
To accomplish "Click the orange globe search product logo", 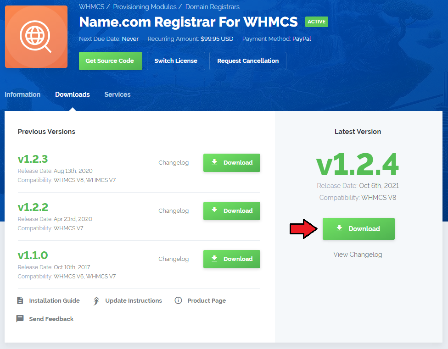I will pyautogui.click(x=36, y=37).
